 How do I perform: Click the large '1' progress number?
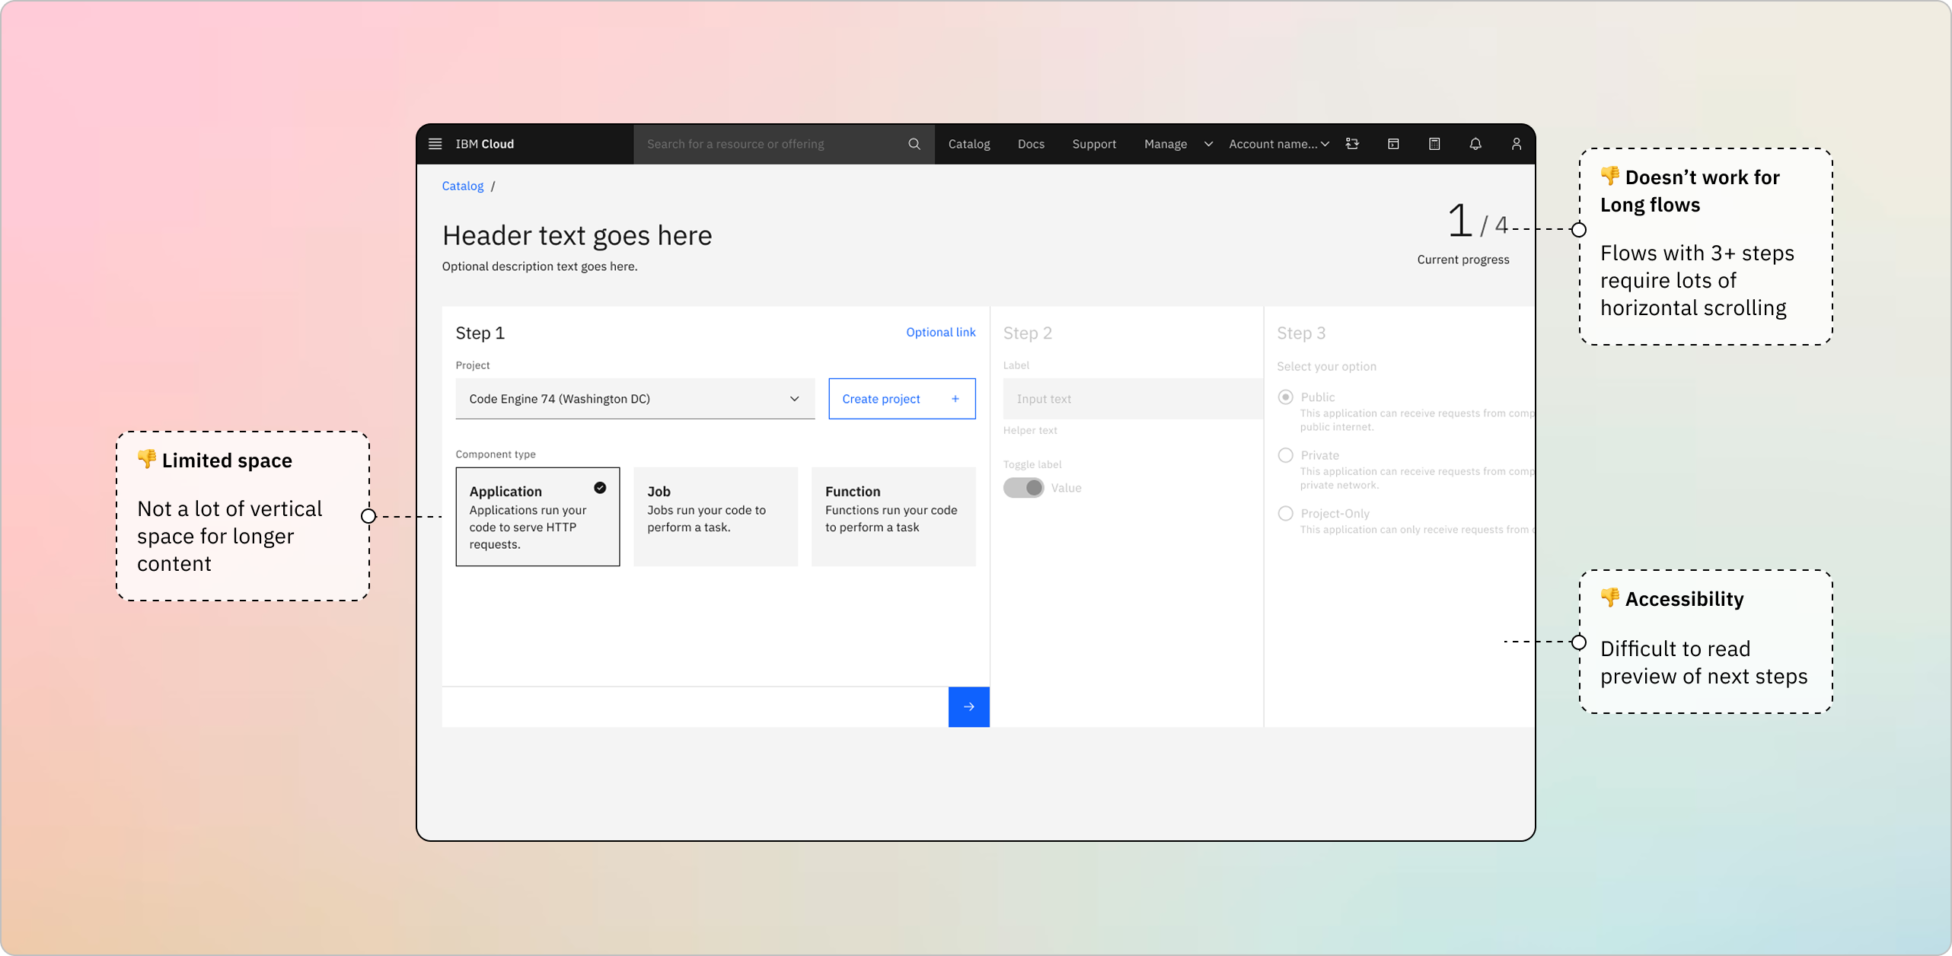point(1459,221)
